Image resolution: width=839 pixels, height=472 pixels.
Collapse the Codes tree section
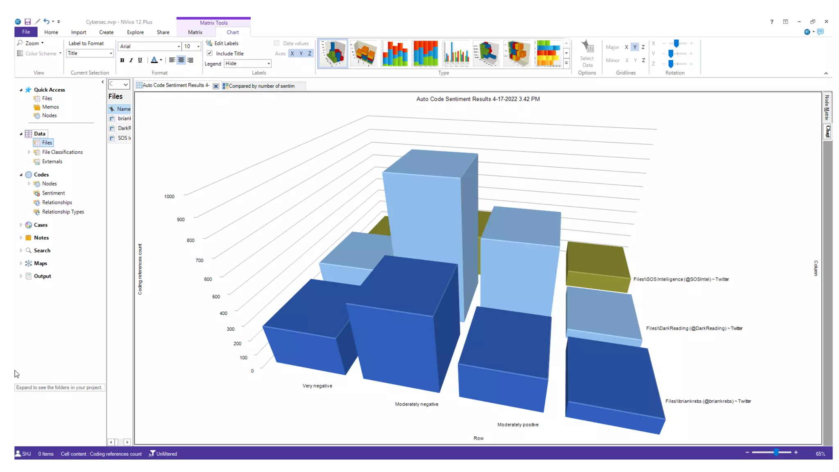[21, 175]
